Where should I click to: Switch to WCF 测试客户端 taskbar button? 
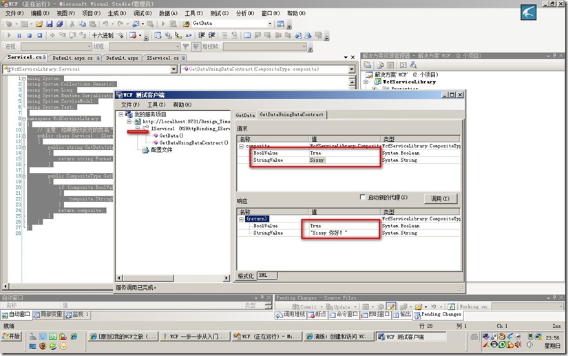[x=411, y=337]
